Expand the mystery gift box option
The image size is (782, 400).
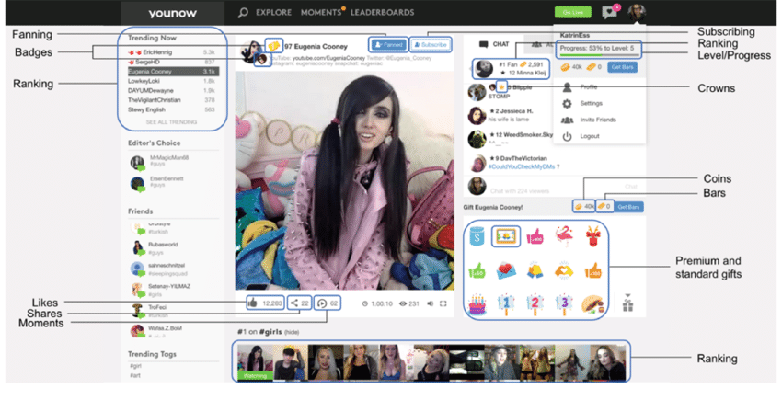(628, 303)
